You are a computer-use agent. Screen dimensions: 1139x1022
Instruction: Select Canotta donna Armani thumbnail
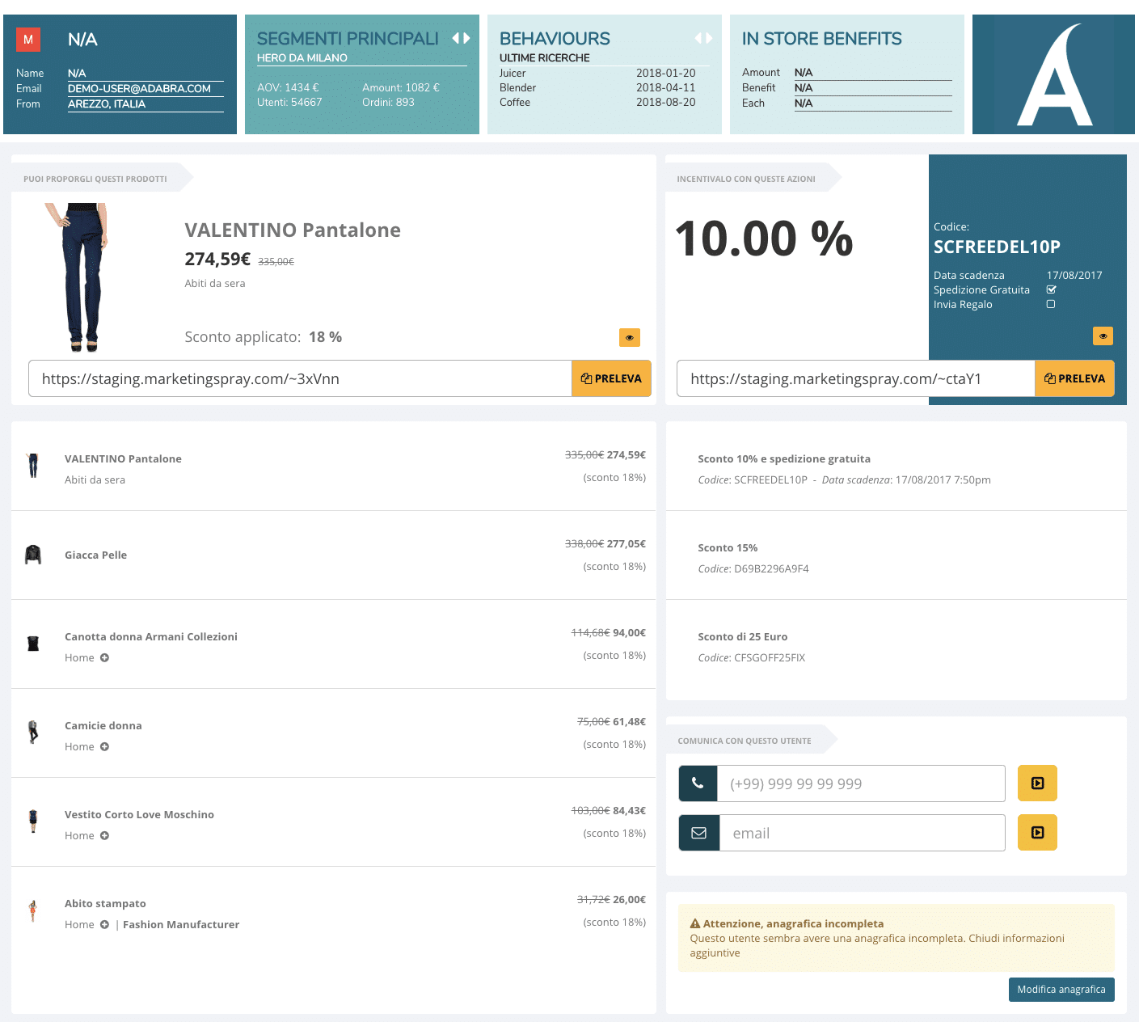click(x=33, y=644)
